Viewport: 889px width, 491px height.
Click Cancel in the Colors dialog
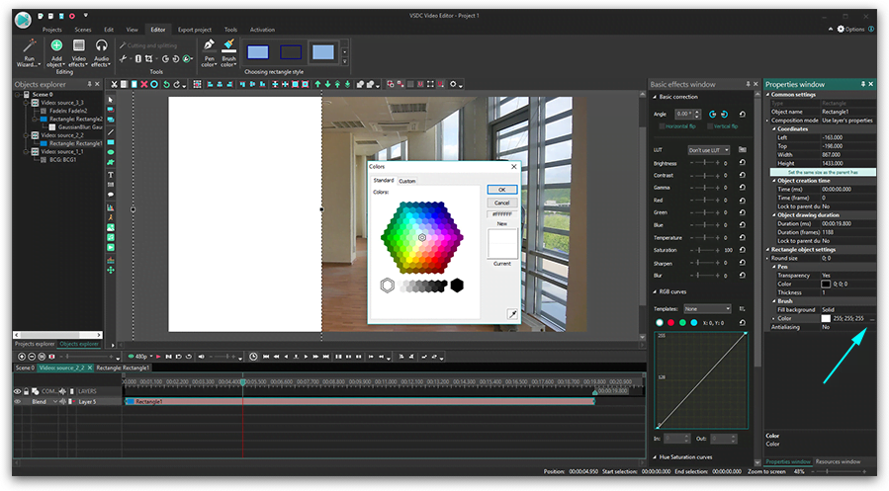tap(501, 203)
